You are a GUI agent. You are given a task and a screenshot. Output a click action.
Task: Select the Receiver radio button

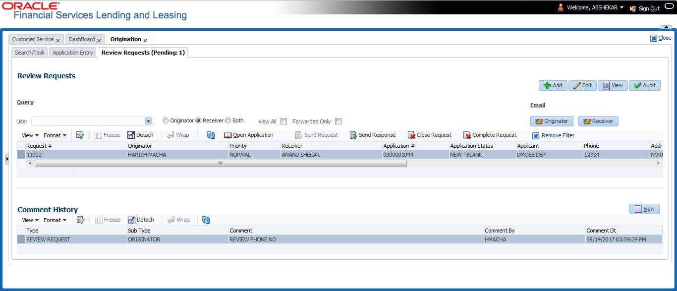pyautogui.click(x=198, y=120)
